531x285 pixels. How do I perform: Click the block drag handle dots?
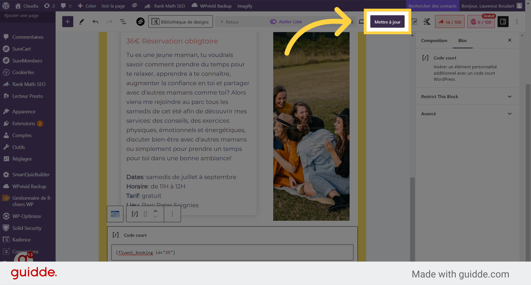(145, 214)
